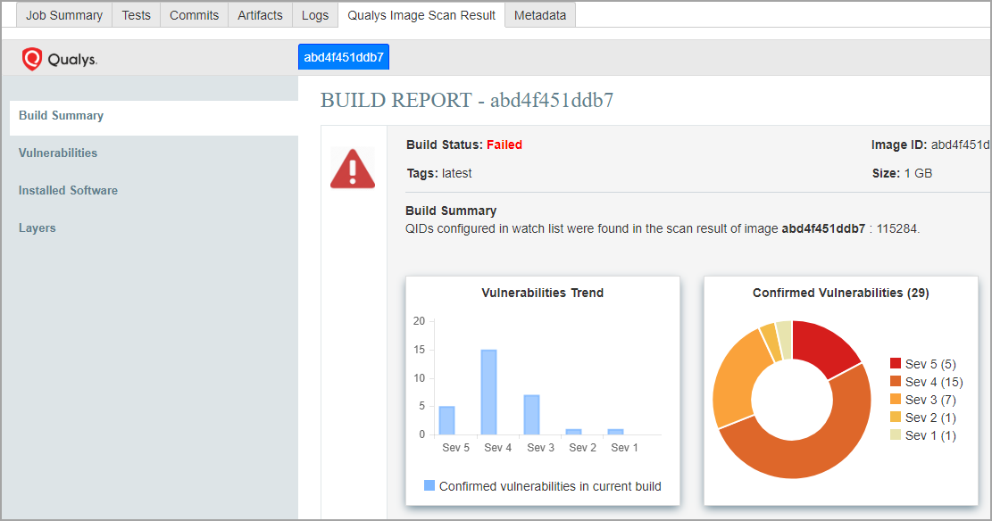Toggle Sev 5 red legend swatch

click(896, 364)
